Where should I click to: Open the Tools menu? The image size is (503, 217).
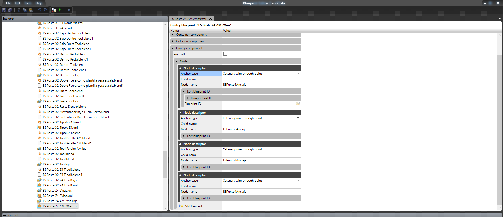pyautogui.click(x=28, y=3)
